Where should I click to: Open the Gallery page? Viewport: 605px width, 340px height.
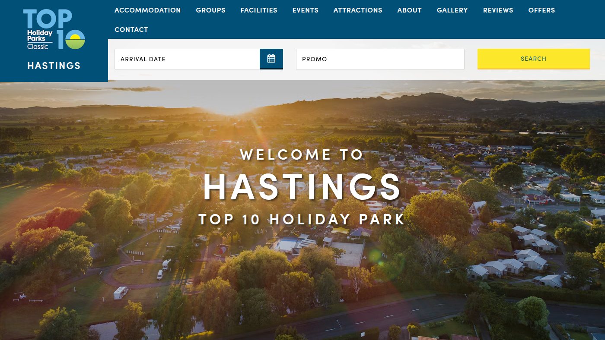(452, 10)
